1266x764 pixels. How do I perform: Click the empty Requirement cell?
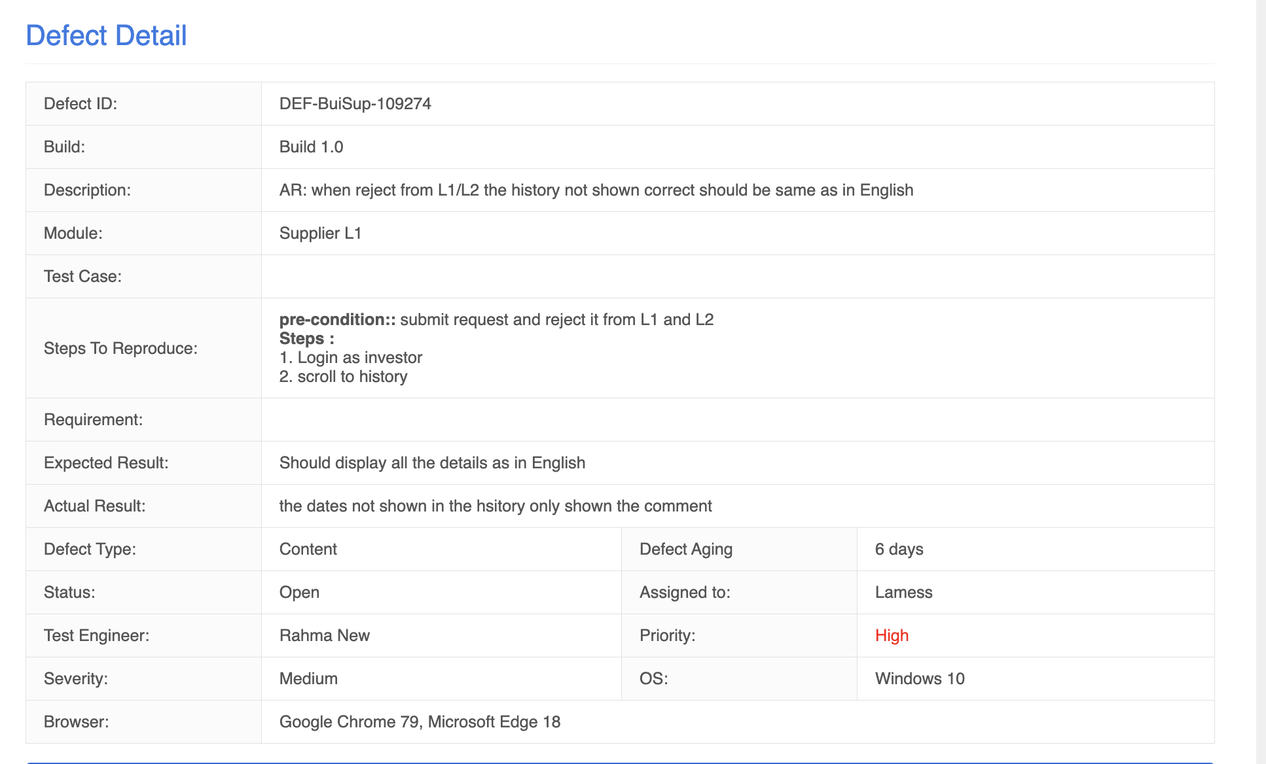pos(738,420)
